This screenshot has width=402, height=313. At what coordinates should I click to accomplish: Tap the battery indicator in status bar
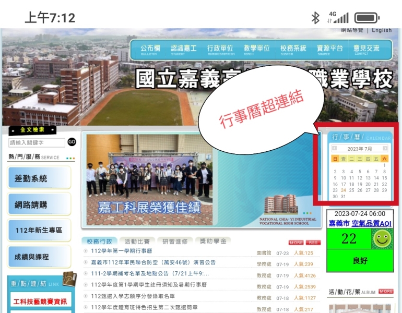click(367, 18)
